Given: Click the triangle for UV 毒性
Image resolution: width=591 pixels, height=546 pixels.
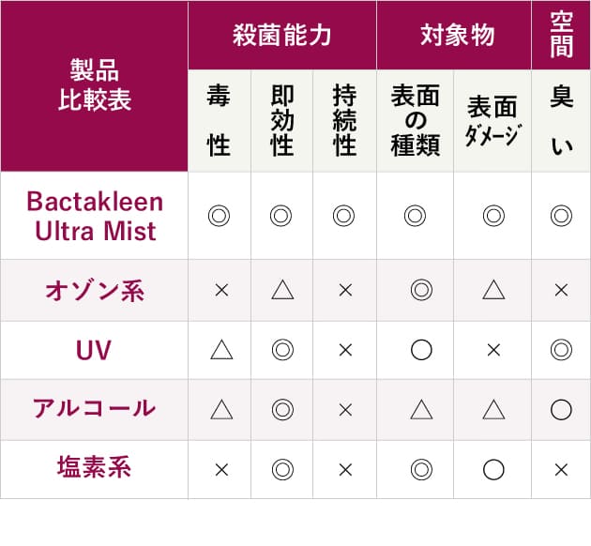Looking at the screenshot, I should click(220, 350).
